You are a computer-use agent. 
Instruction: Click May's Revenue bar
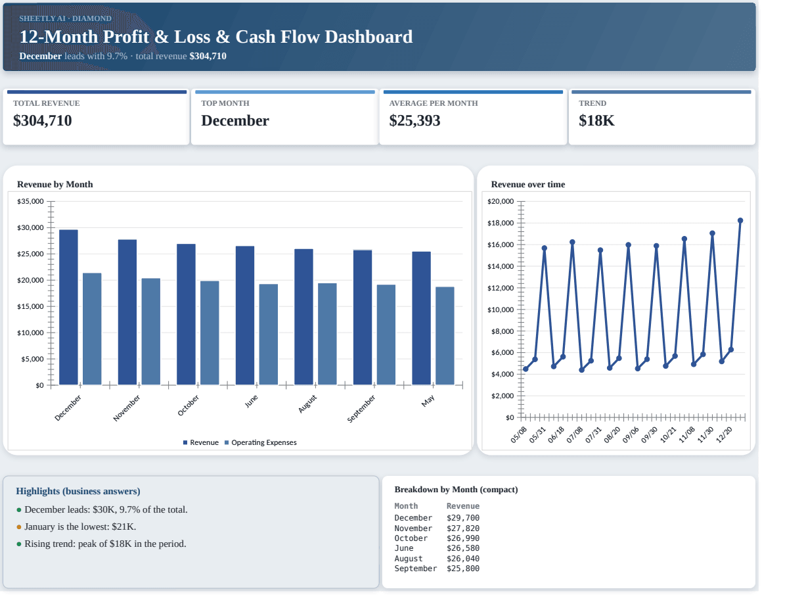[x=422, y=318]
